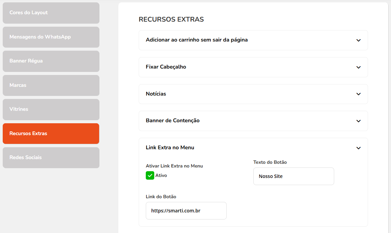Collapse Link Extra no Menu via chevron
The height and width of the screenshot is (233, 391).
tap(359, 148)
